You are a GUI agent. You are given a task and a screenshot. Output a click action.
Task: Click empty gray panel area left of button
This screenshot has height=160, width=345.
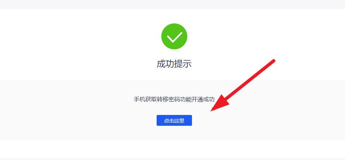click(77, 120)
